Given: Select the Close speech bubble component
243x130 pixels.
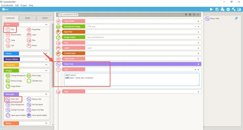Looking at the screenshot, I should pos(37,115).
